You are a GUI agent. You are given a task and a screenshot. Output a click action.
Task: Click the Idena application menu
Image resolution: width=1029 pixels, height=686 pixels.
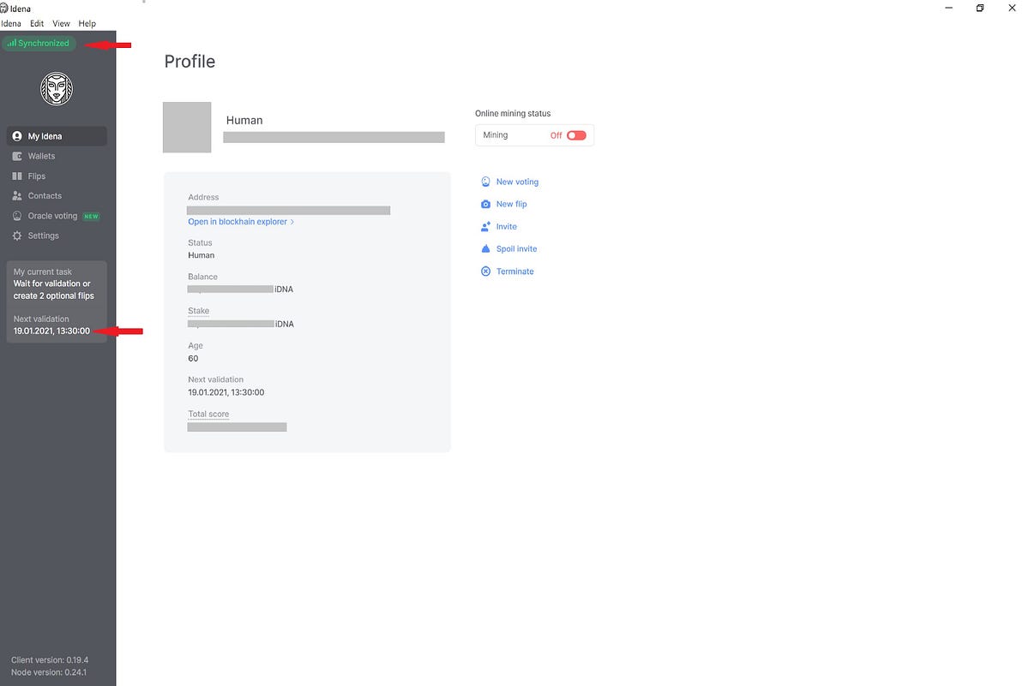coord(11,23)
